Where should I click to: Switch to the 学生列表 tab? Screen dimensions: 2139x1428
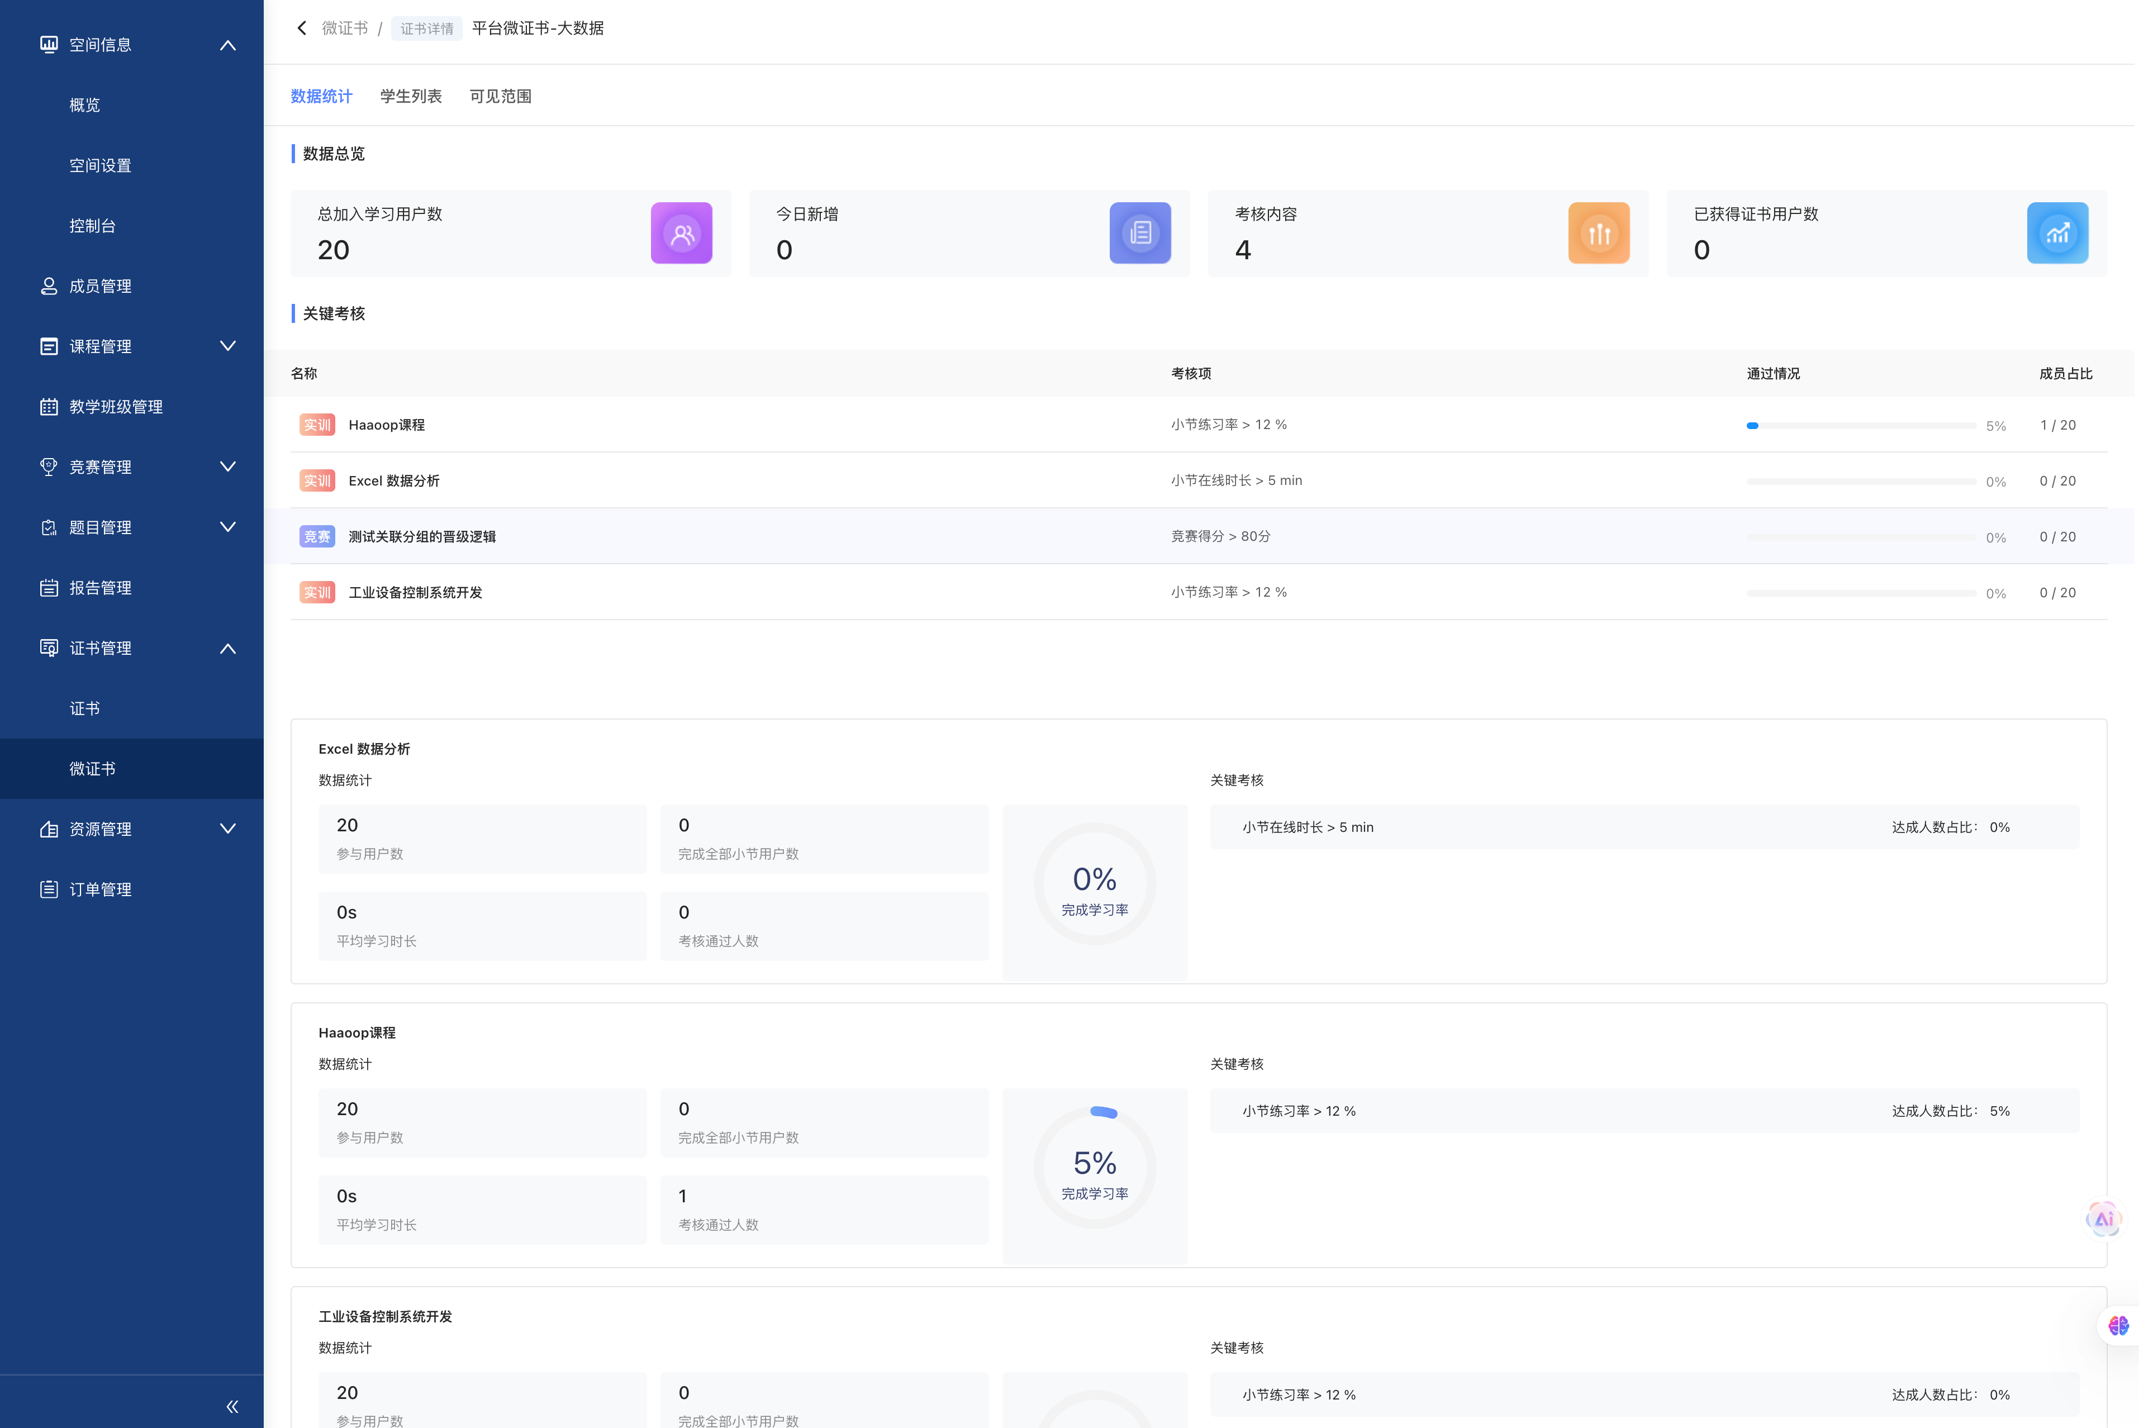click(x=411, y=97)
